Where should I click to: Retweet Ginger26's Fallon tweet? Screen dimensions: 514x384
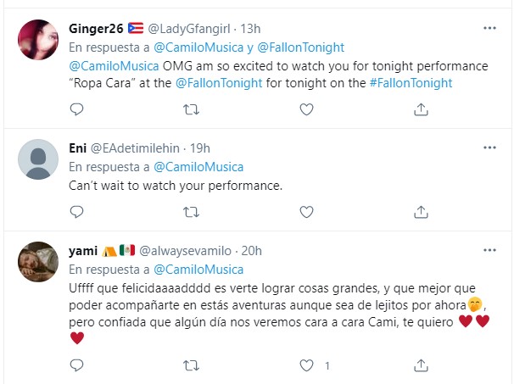point(192,109)
